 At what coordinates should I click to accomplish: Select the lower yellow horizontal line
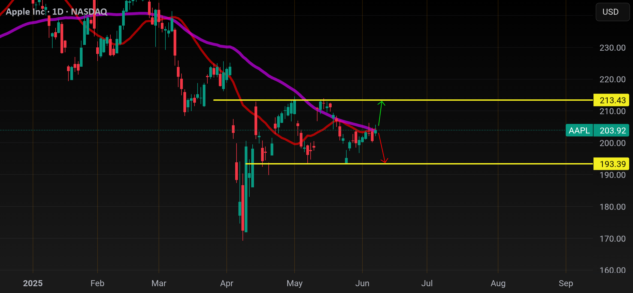420,164
